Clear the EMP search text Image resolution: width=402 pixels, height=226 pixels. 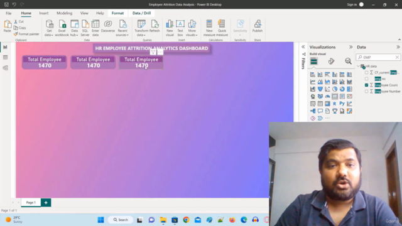tap(397, 57)
